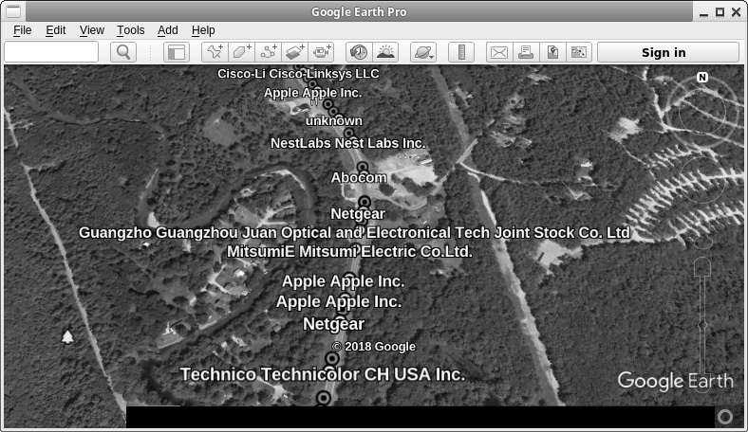Email the current view
The width and height of the screenshot is (748, 432).
coord(498,52)
